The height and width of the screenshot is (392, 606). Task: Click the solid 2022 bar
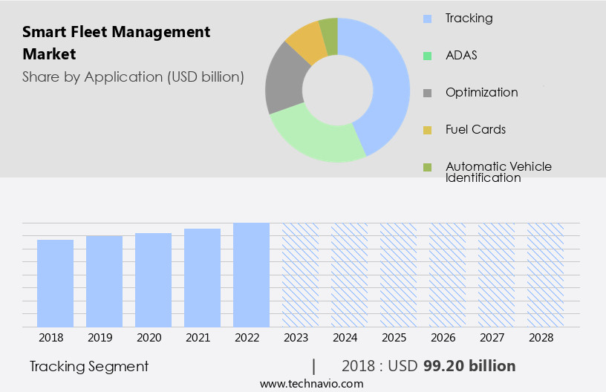[251, 275]
